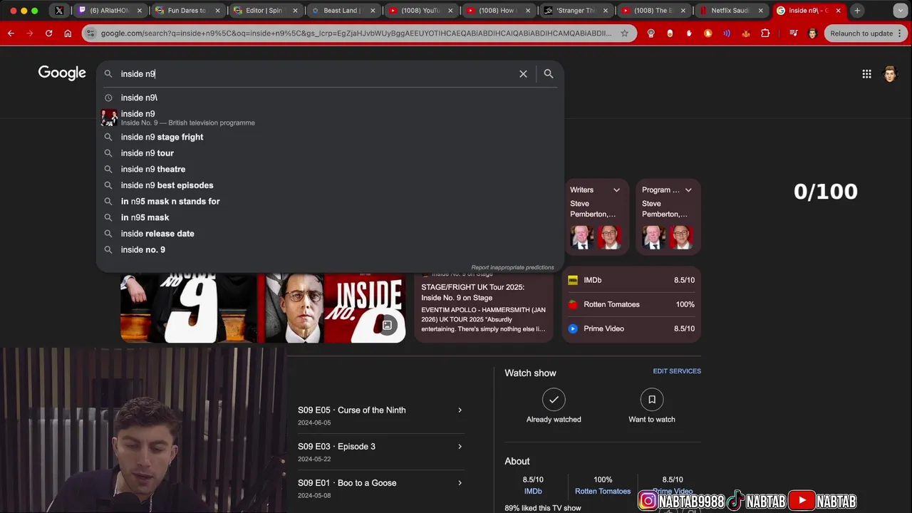
Task: Open the browser home page
Action: [x=68, y=33]
